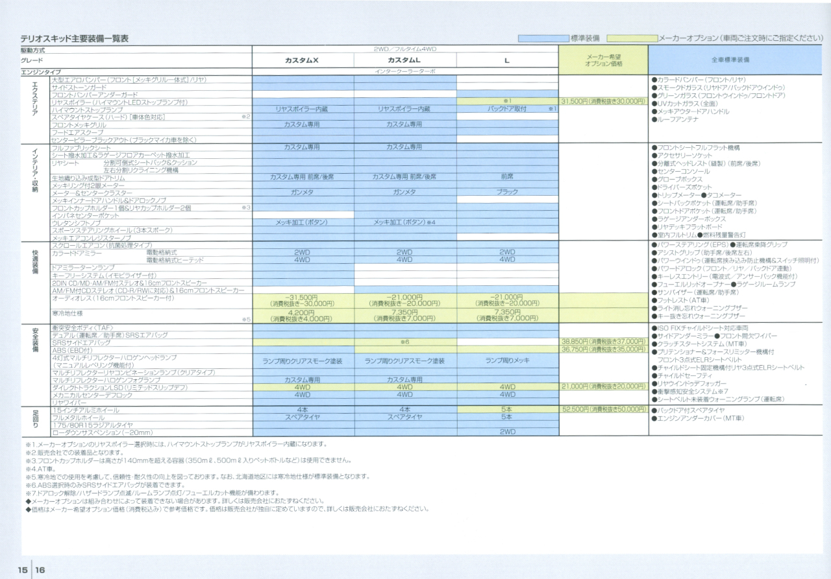Select the カスタムL grade column header
The width and height of the screenshot is (831, 579).
pos(404,60)
